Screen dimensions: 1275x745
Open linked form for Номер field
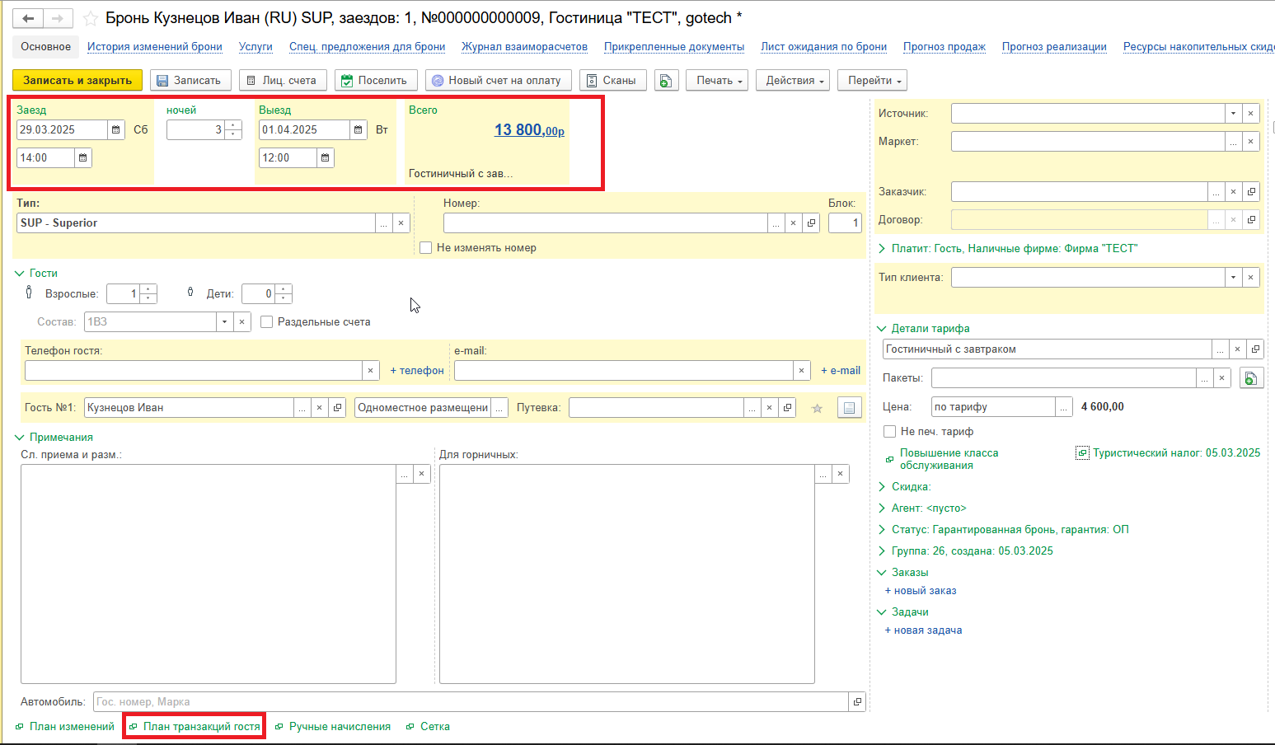tap(811, 223)
